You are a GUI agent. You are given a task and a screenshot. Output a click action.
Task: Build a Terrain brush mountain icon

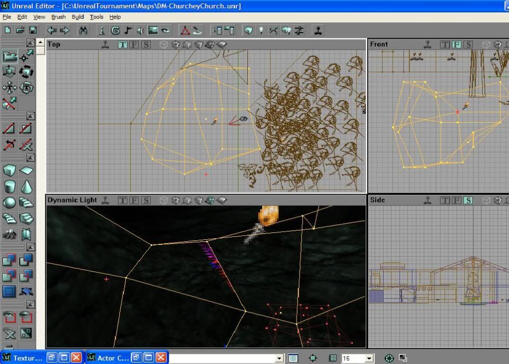tap(10, 234)
